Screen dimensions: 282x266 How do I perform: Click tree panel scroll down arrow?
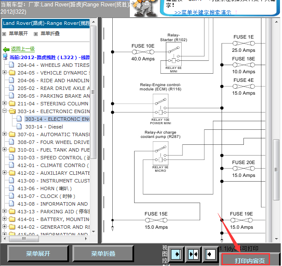(93, 231)
